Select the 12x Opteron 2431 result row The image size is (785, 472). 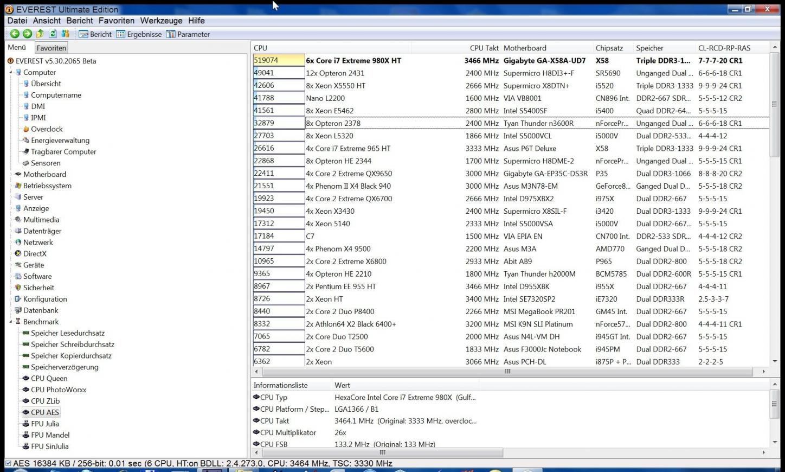click(x=511, y=73)
